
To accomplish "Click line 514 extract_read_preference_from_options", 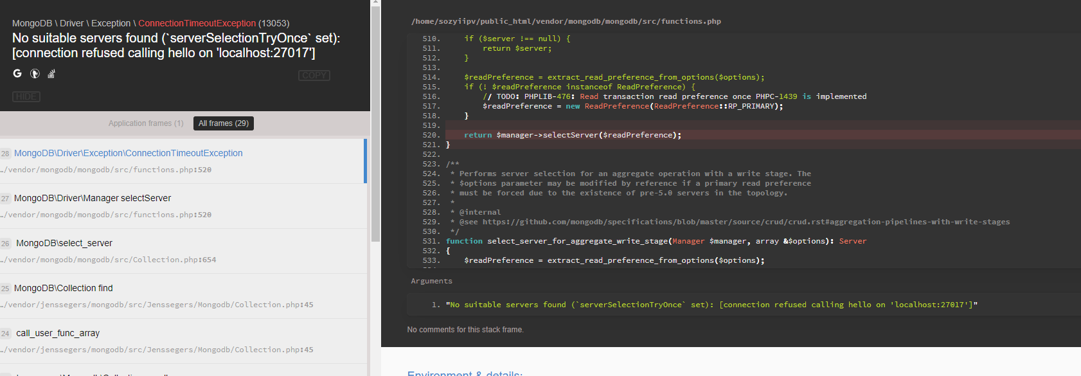I will 614,77.
